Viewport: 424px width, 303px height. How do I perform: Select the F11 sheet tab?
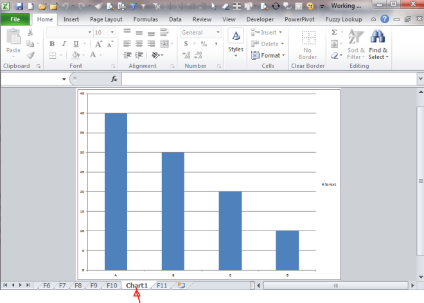[x=162, y=286]
